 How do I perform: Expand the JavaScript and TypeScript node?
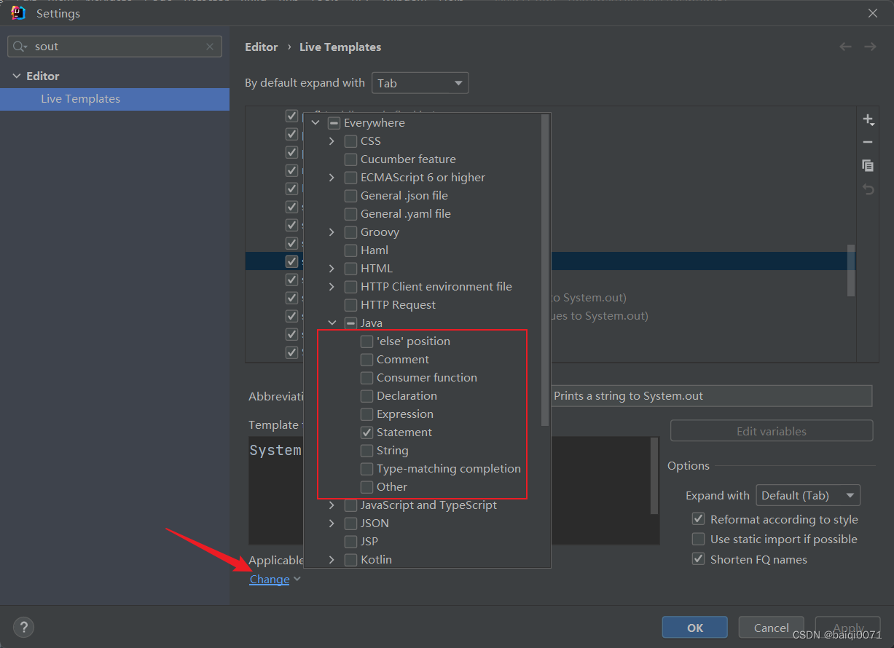[x=332, y=505]
